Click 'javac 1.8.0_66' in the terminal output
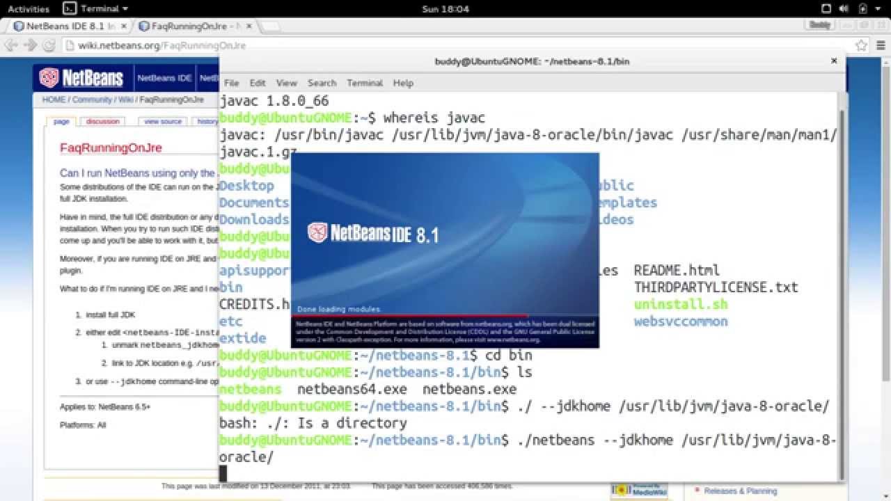This screenshot has width=891, height=501. (x=274, y=101)
